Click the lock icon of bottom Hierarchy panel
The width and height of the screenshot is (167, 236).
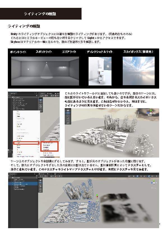click(x=34, y=174)
